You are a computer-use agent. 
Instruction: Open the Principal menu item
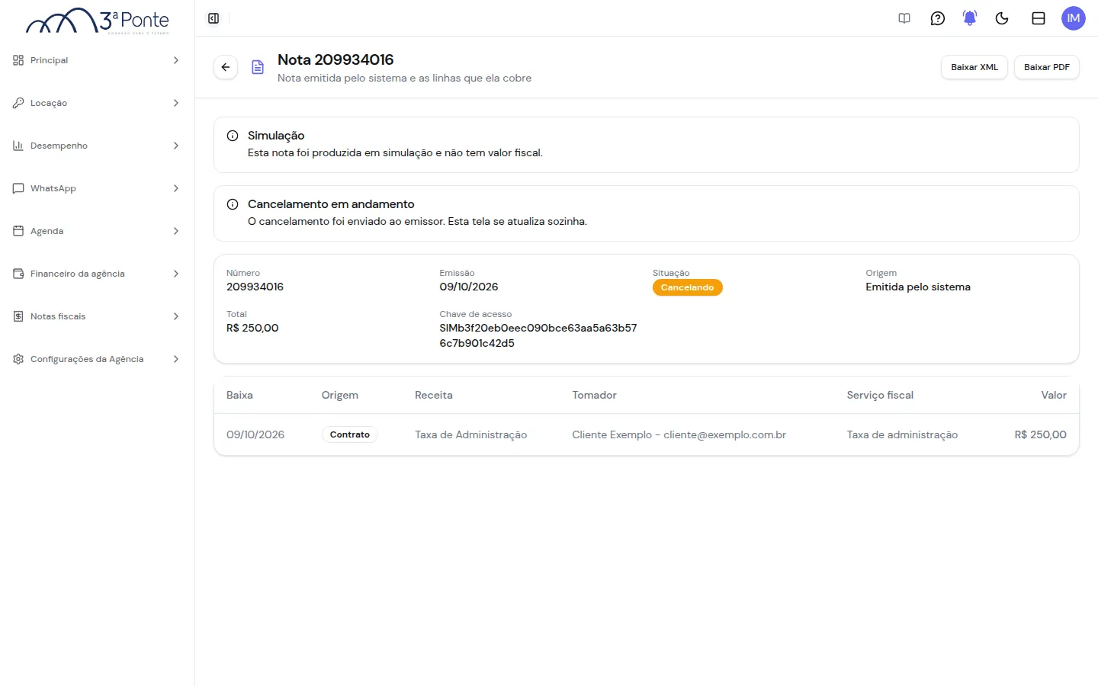coord(97,60)
